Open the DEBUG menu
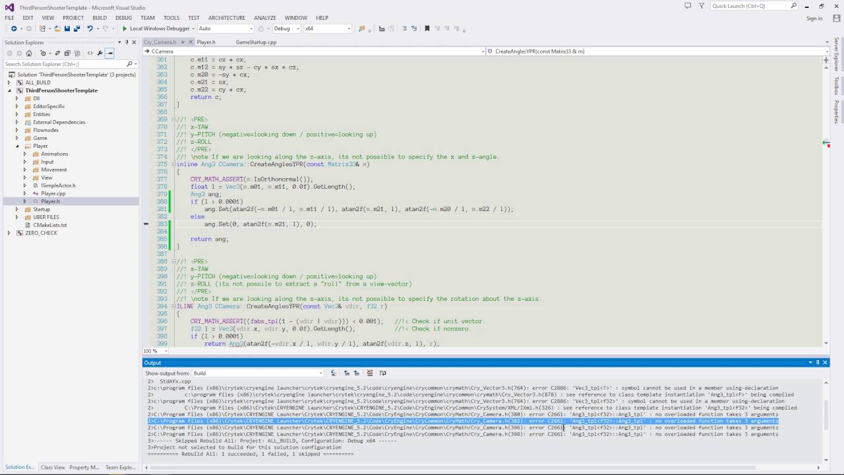Viewport: 844px width, 475px height. (123, 18)
